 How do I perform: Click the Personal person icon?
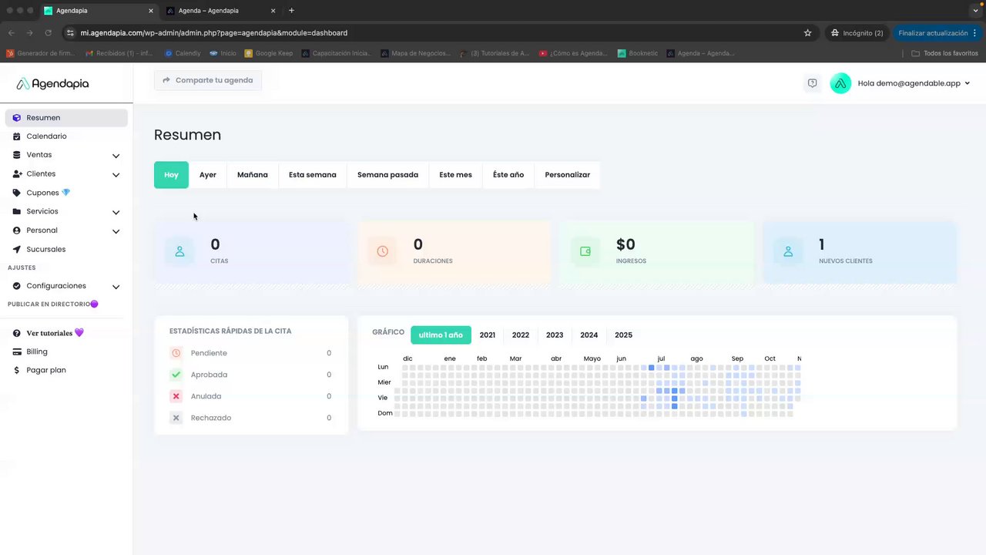17,230
